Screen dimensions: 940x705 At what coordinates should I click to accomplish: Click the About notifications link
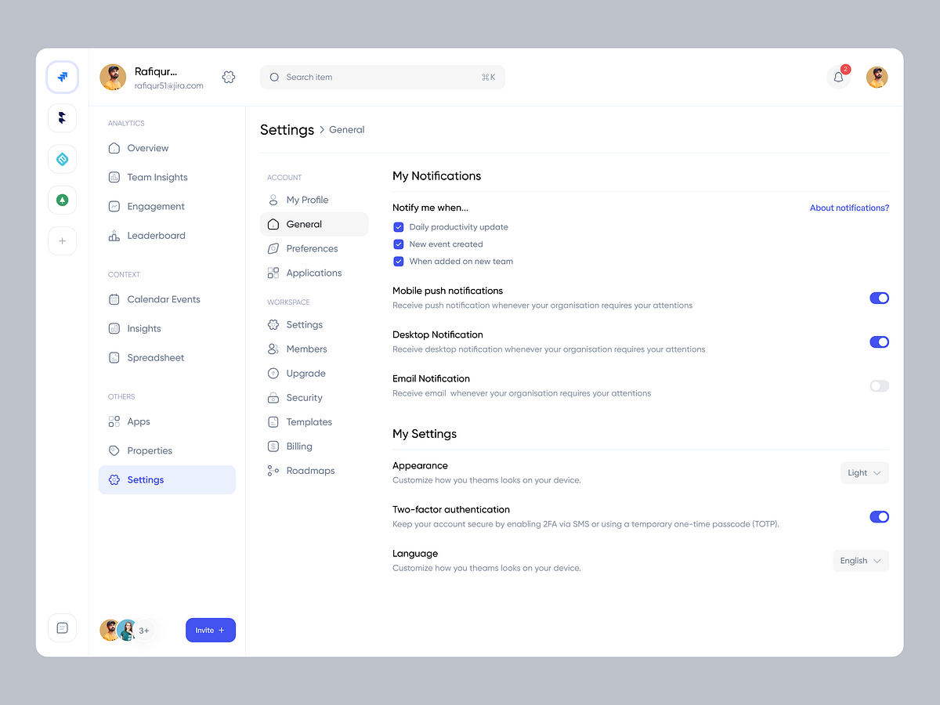[x=849, y=208]
